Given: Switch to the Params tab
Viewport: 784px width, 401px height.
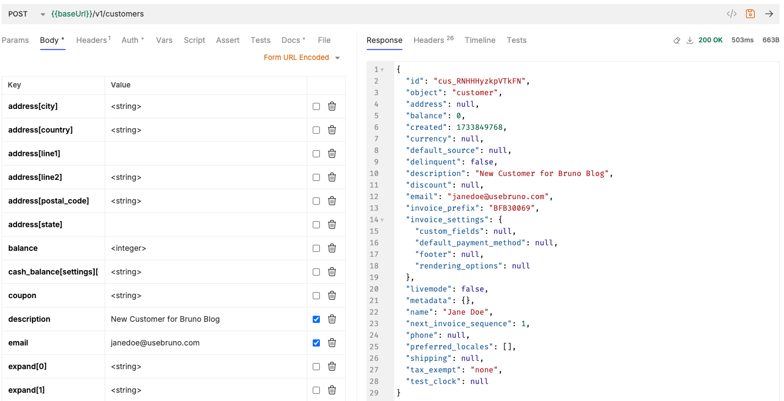Looking at the screenshot, I should 15,40.
